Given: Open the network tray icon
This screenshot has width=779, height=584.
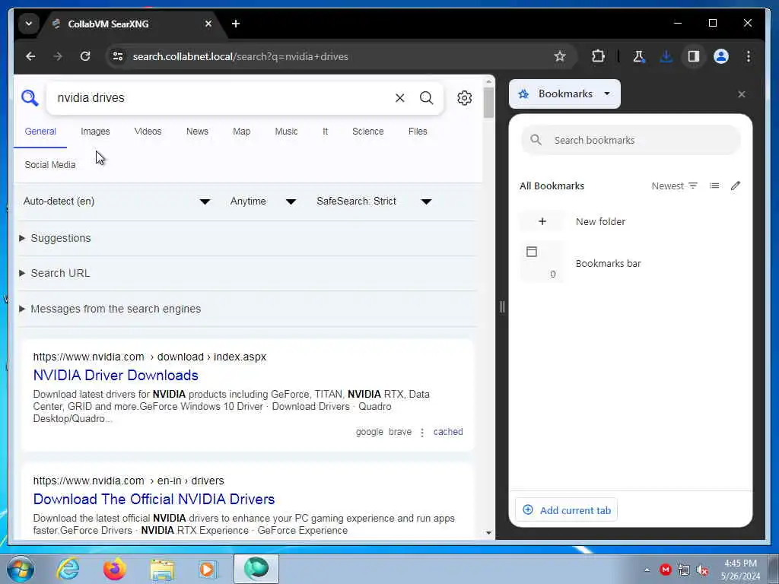Looking at the screenshot, I should pyautogui.click(x=684, y=570).
